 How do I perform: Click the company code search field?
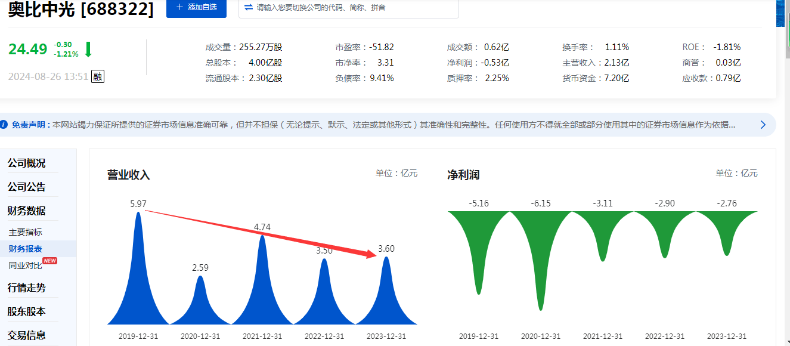[x=349, y=8]
